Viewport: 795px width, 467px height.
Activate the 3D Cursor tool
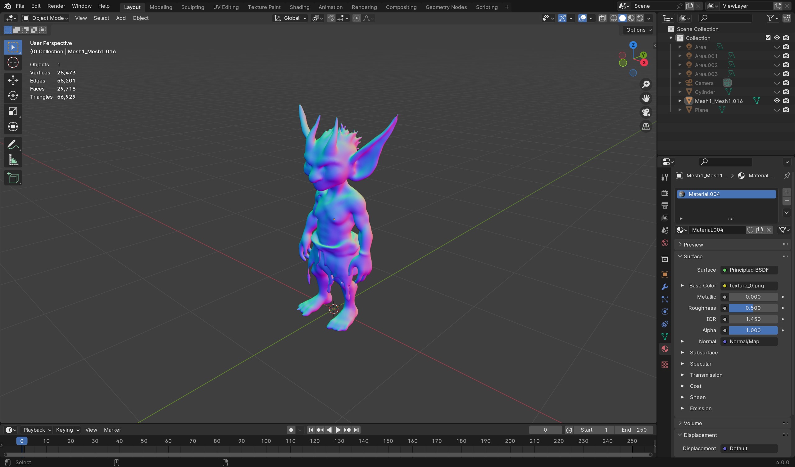[x=13, y=63]
